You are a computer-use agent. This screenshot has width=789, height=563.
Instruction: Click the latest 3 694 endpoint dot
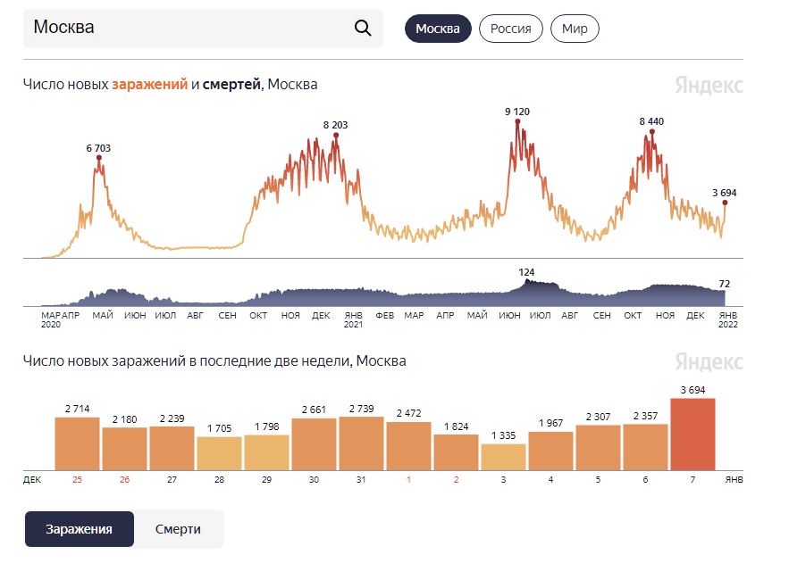725,203
